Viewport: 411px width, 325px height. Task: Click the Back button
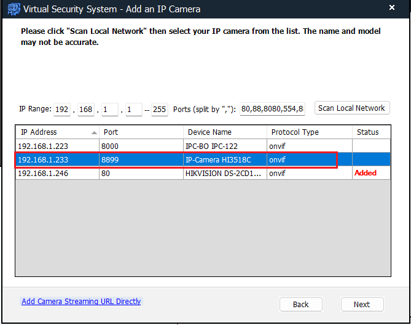point(300,304)
